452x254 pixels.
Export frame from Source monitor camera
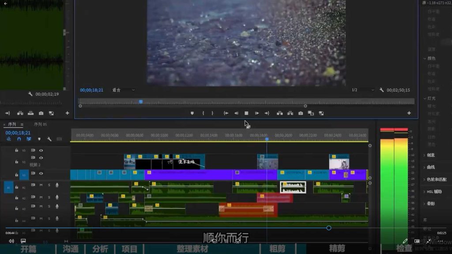pos(41,113)
